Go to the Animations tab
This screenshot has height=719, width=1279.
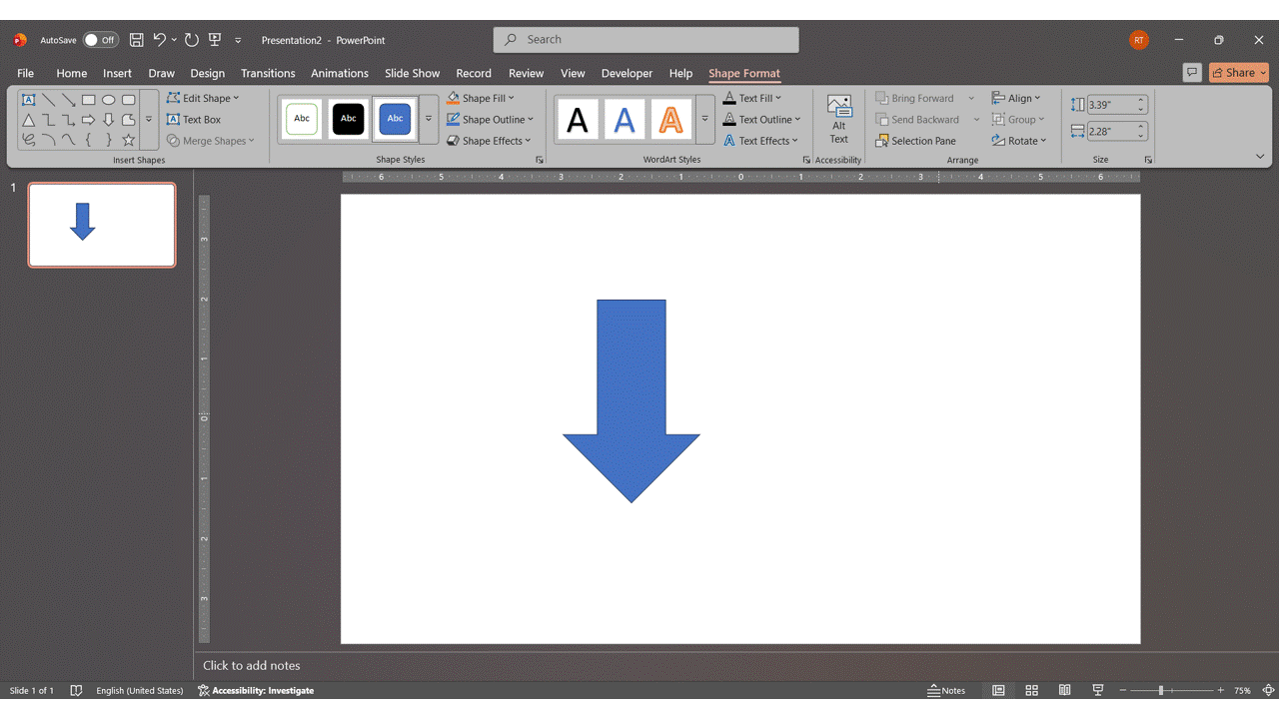[340, 73]
